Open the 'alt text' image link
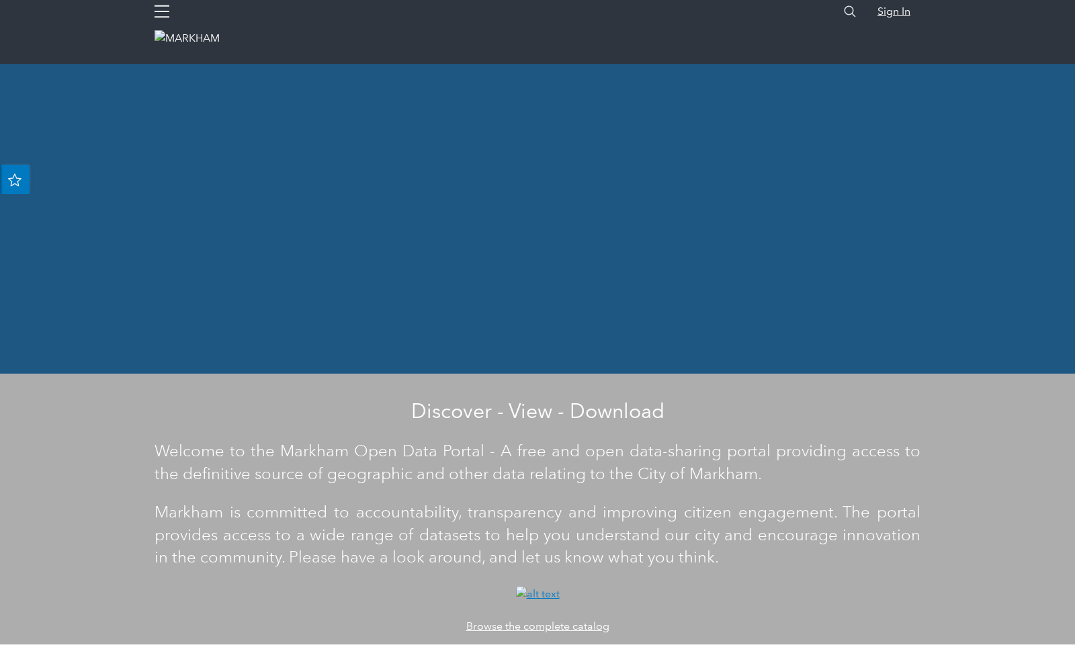1075x672 pixels. coord(537,593)
